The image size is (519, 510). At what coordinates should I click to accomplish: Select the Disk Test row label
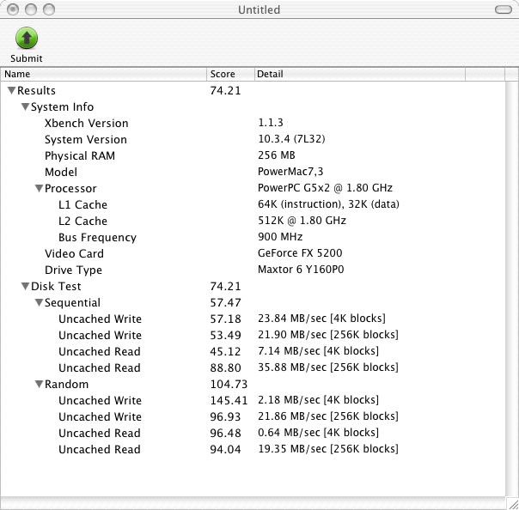(x=56, y=286)
